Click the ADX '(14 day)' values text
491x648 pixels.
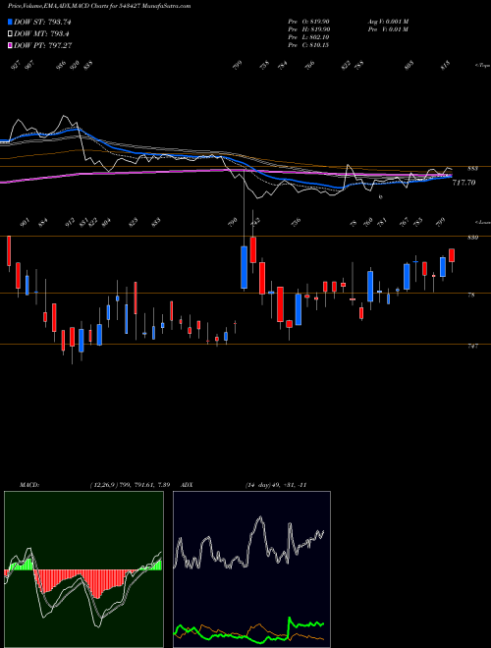pyautogui.click(x=276, y=485)
